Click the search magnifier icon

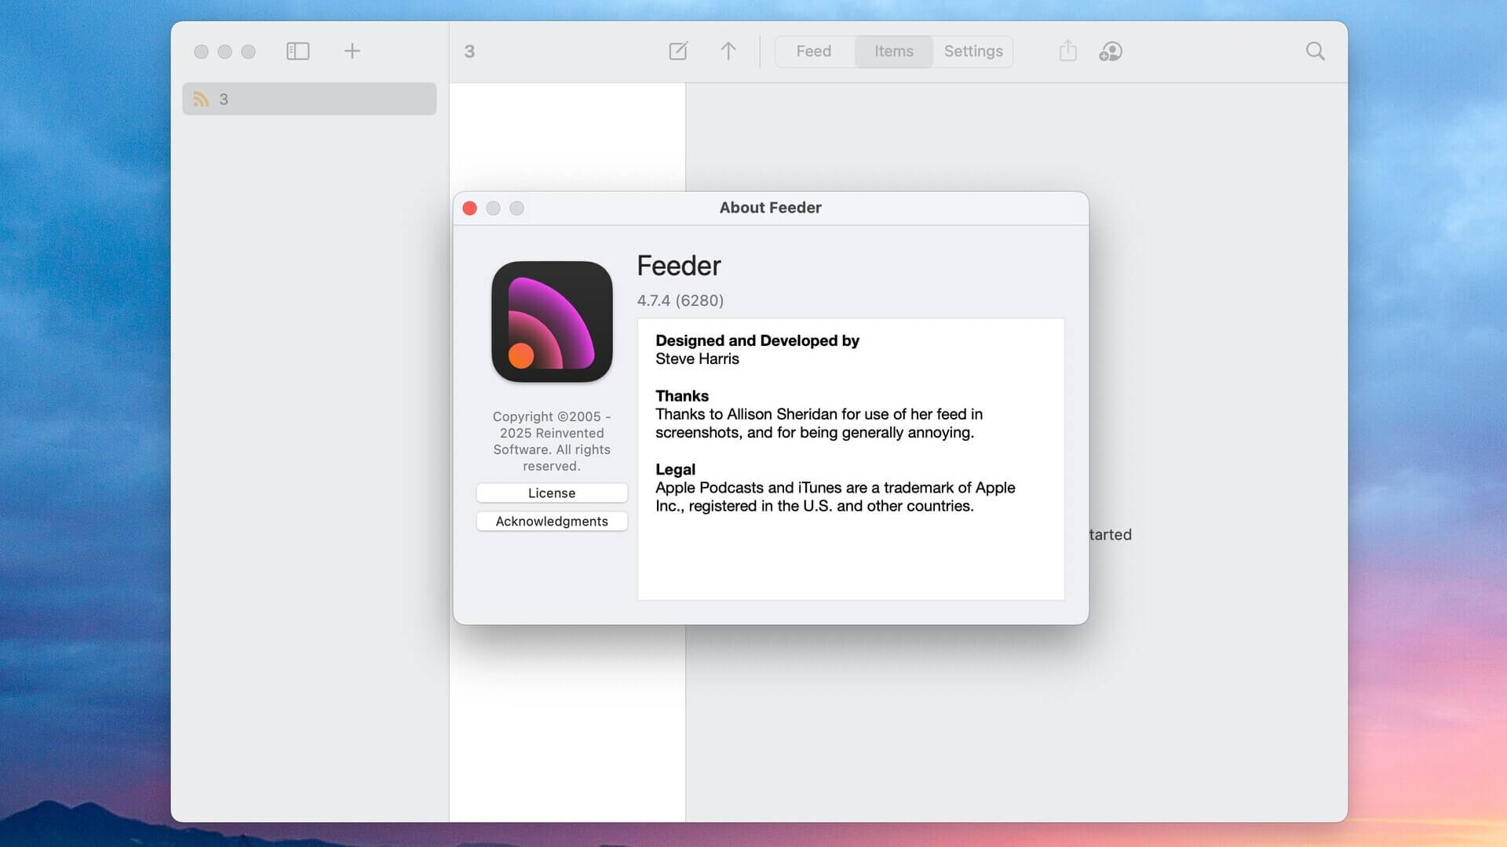click(1315, 52)
